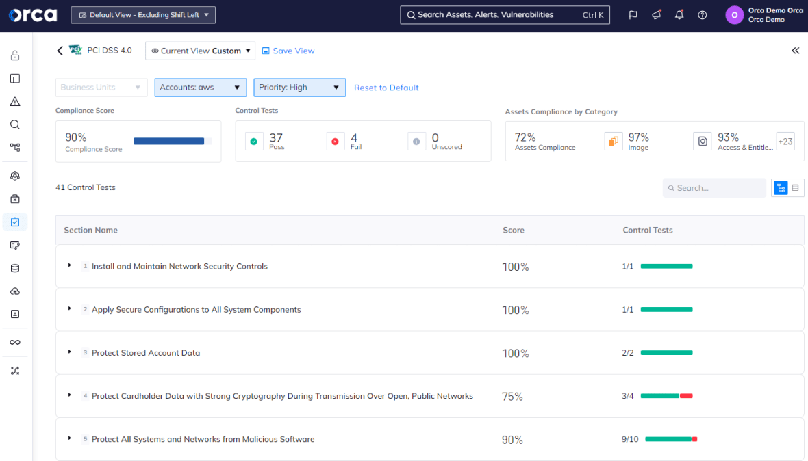Go back with the left chevron
This screenshot has width=808, height=461.
(60, 51)
